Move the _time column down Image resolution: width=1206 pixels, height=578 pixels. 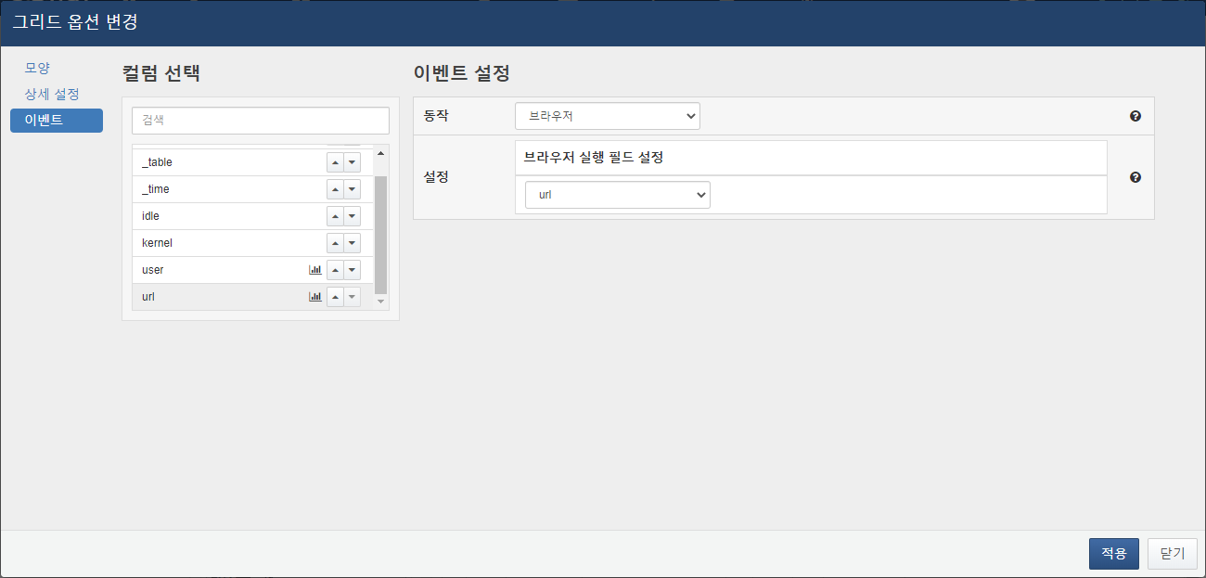tap(352, 189)
